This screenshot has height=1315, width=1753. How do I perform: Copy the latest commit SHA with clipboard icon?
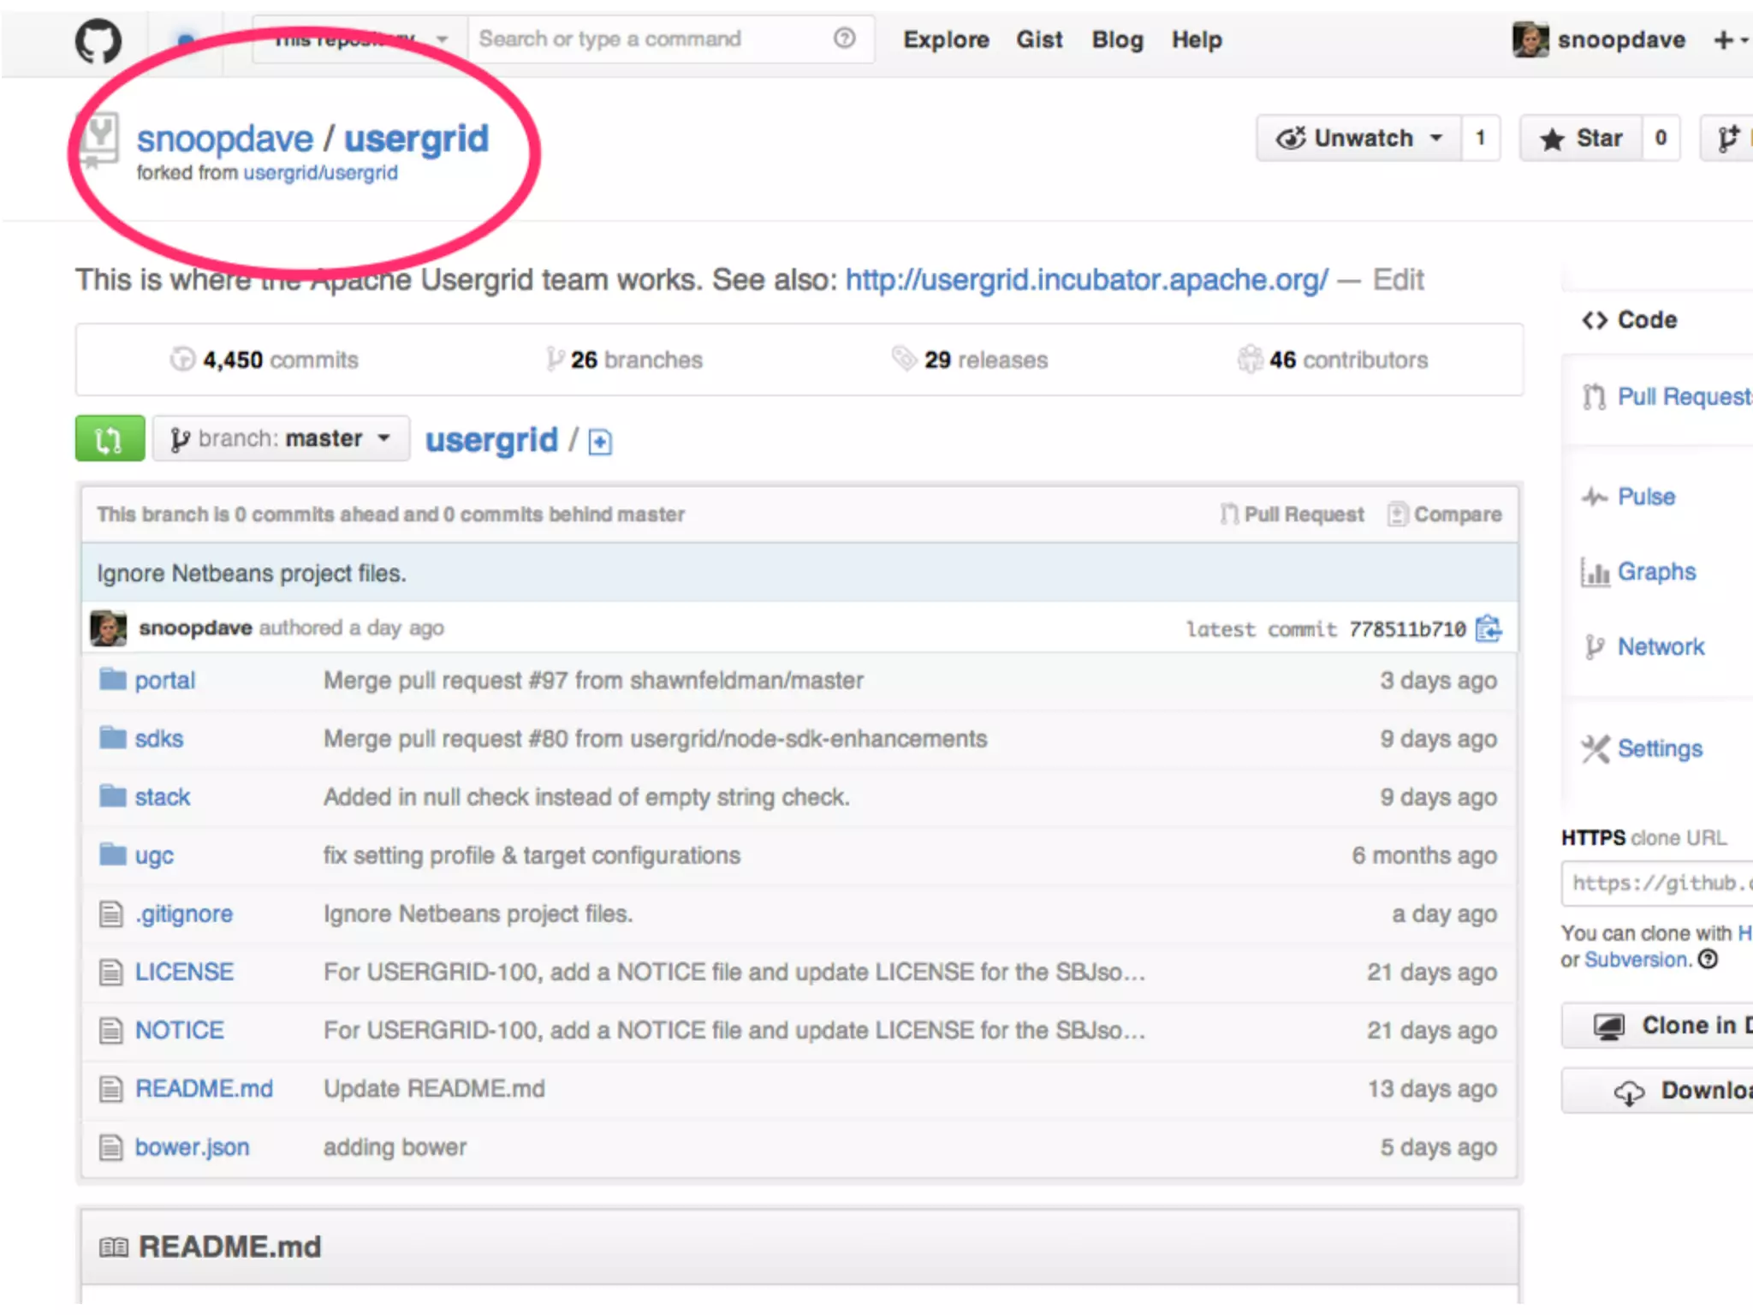coord(1489,628)
